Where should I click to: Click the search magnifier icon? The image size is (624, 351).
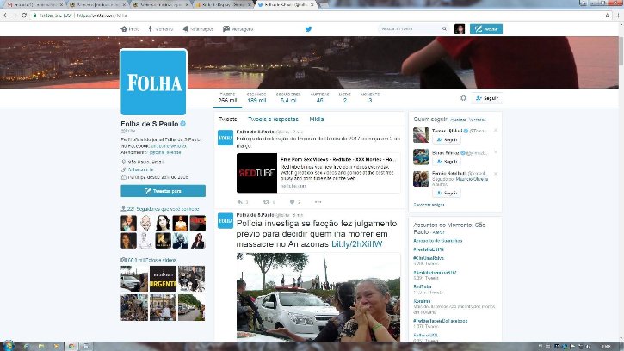pyautogui.click(x=444, y=28)
